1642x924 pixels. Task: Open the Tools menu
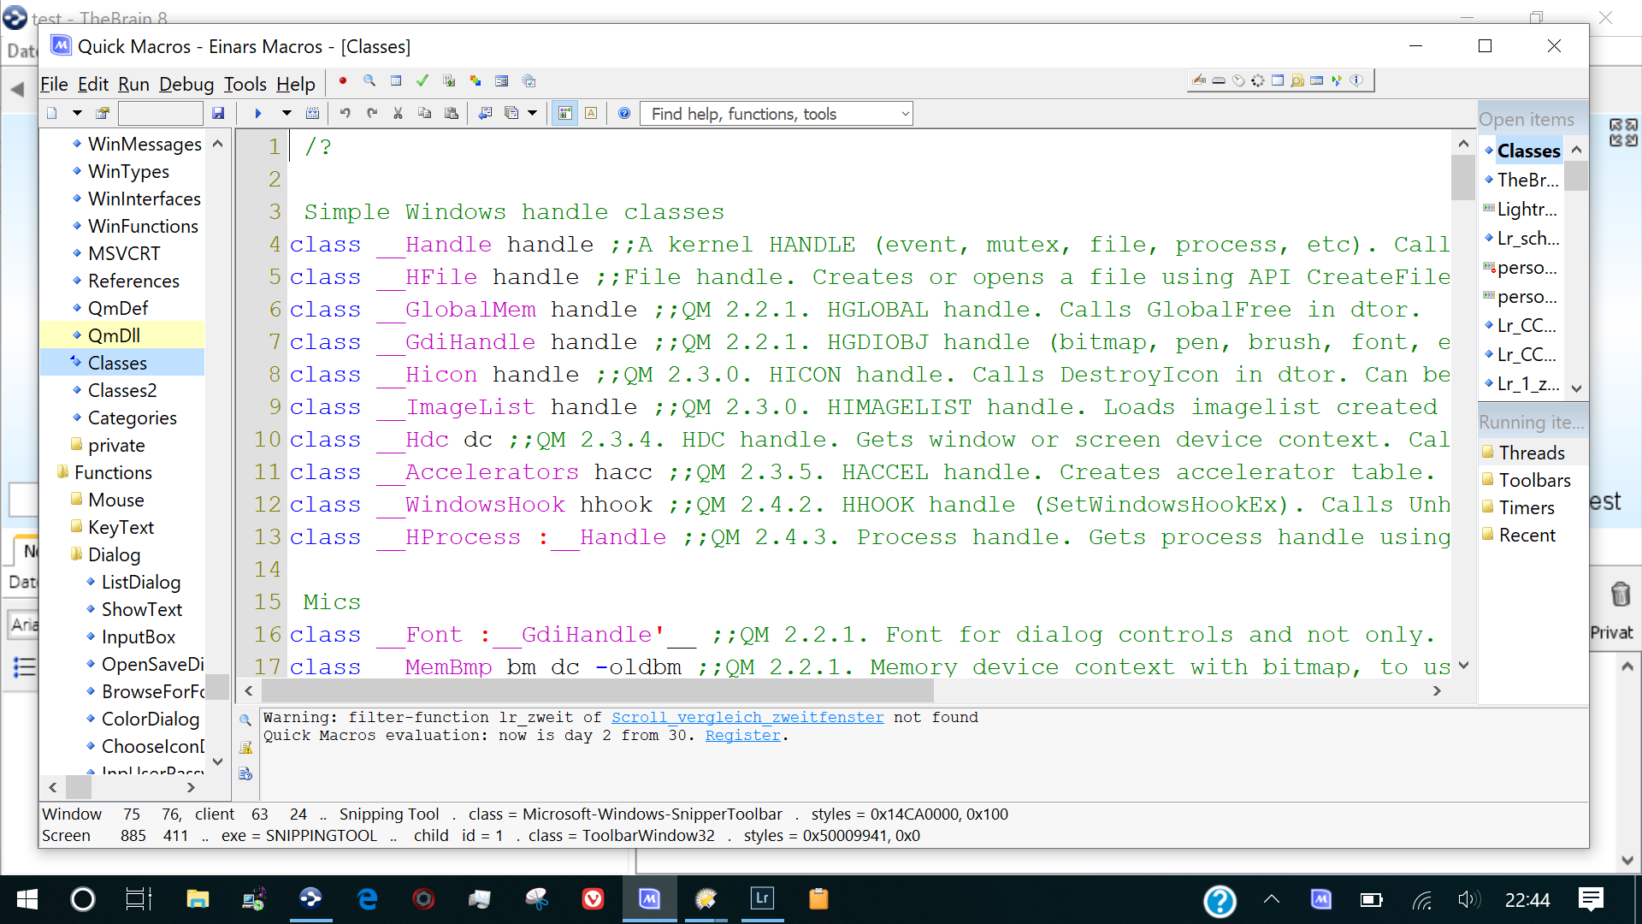coord(245,84)
